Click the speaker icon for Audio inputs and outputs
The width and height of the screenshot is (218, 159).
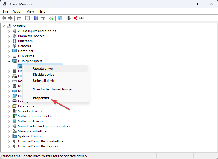coord(15,31)
